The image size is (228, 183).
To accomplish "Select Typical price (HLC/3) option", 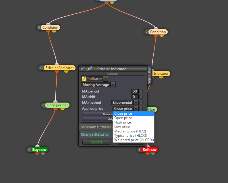I will (134, 136).
